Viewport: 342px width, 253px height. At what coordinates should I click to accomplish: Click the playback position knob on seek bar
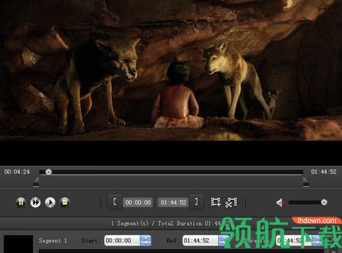(49, 172)
